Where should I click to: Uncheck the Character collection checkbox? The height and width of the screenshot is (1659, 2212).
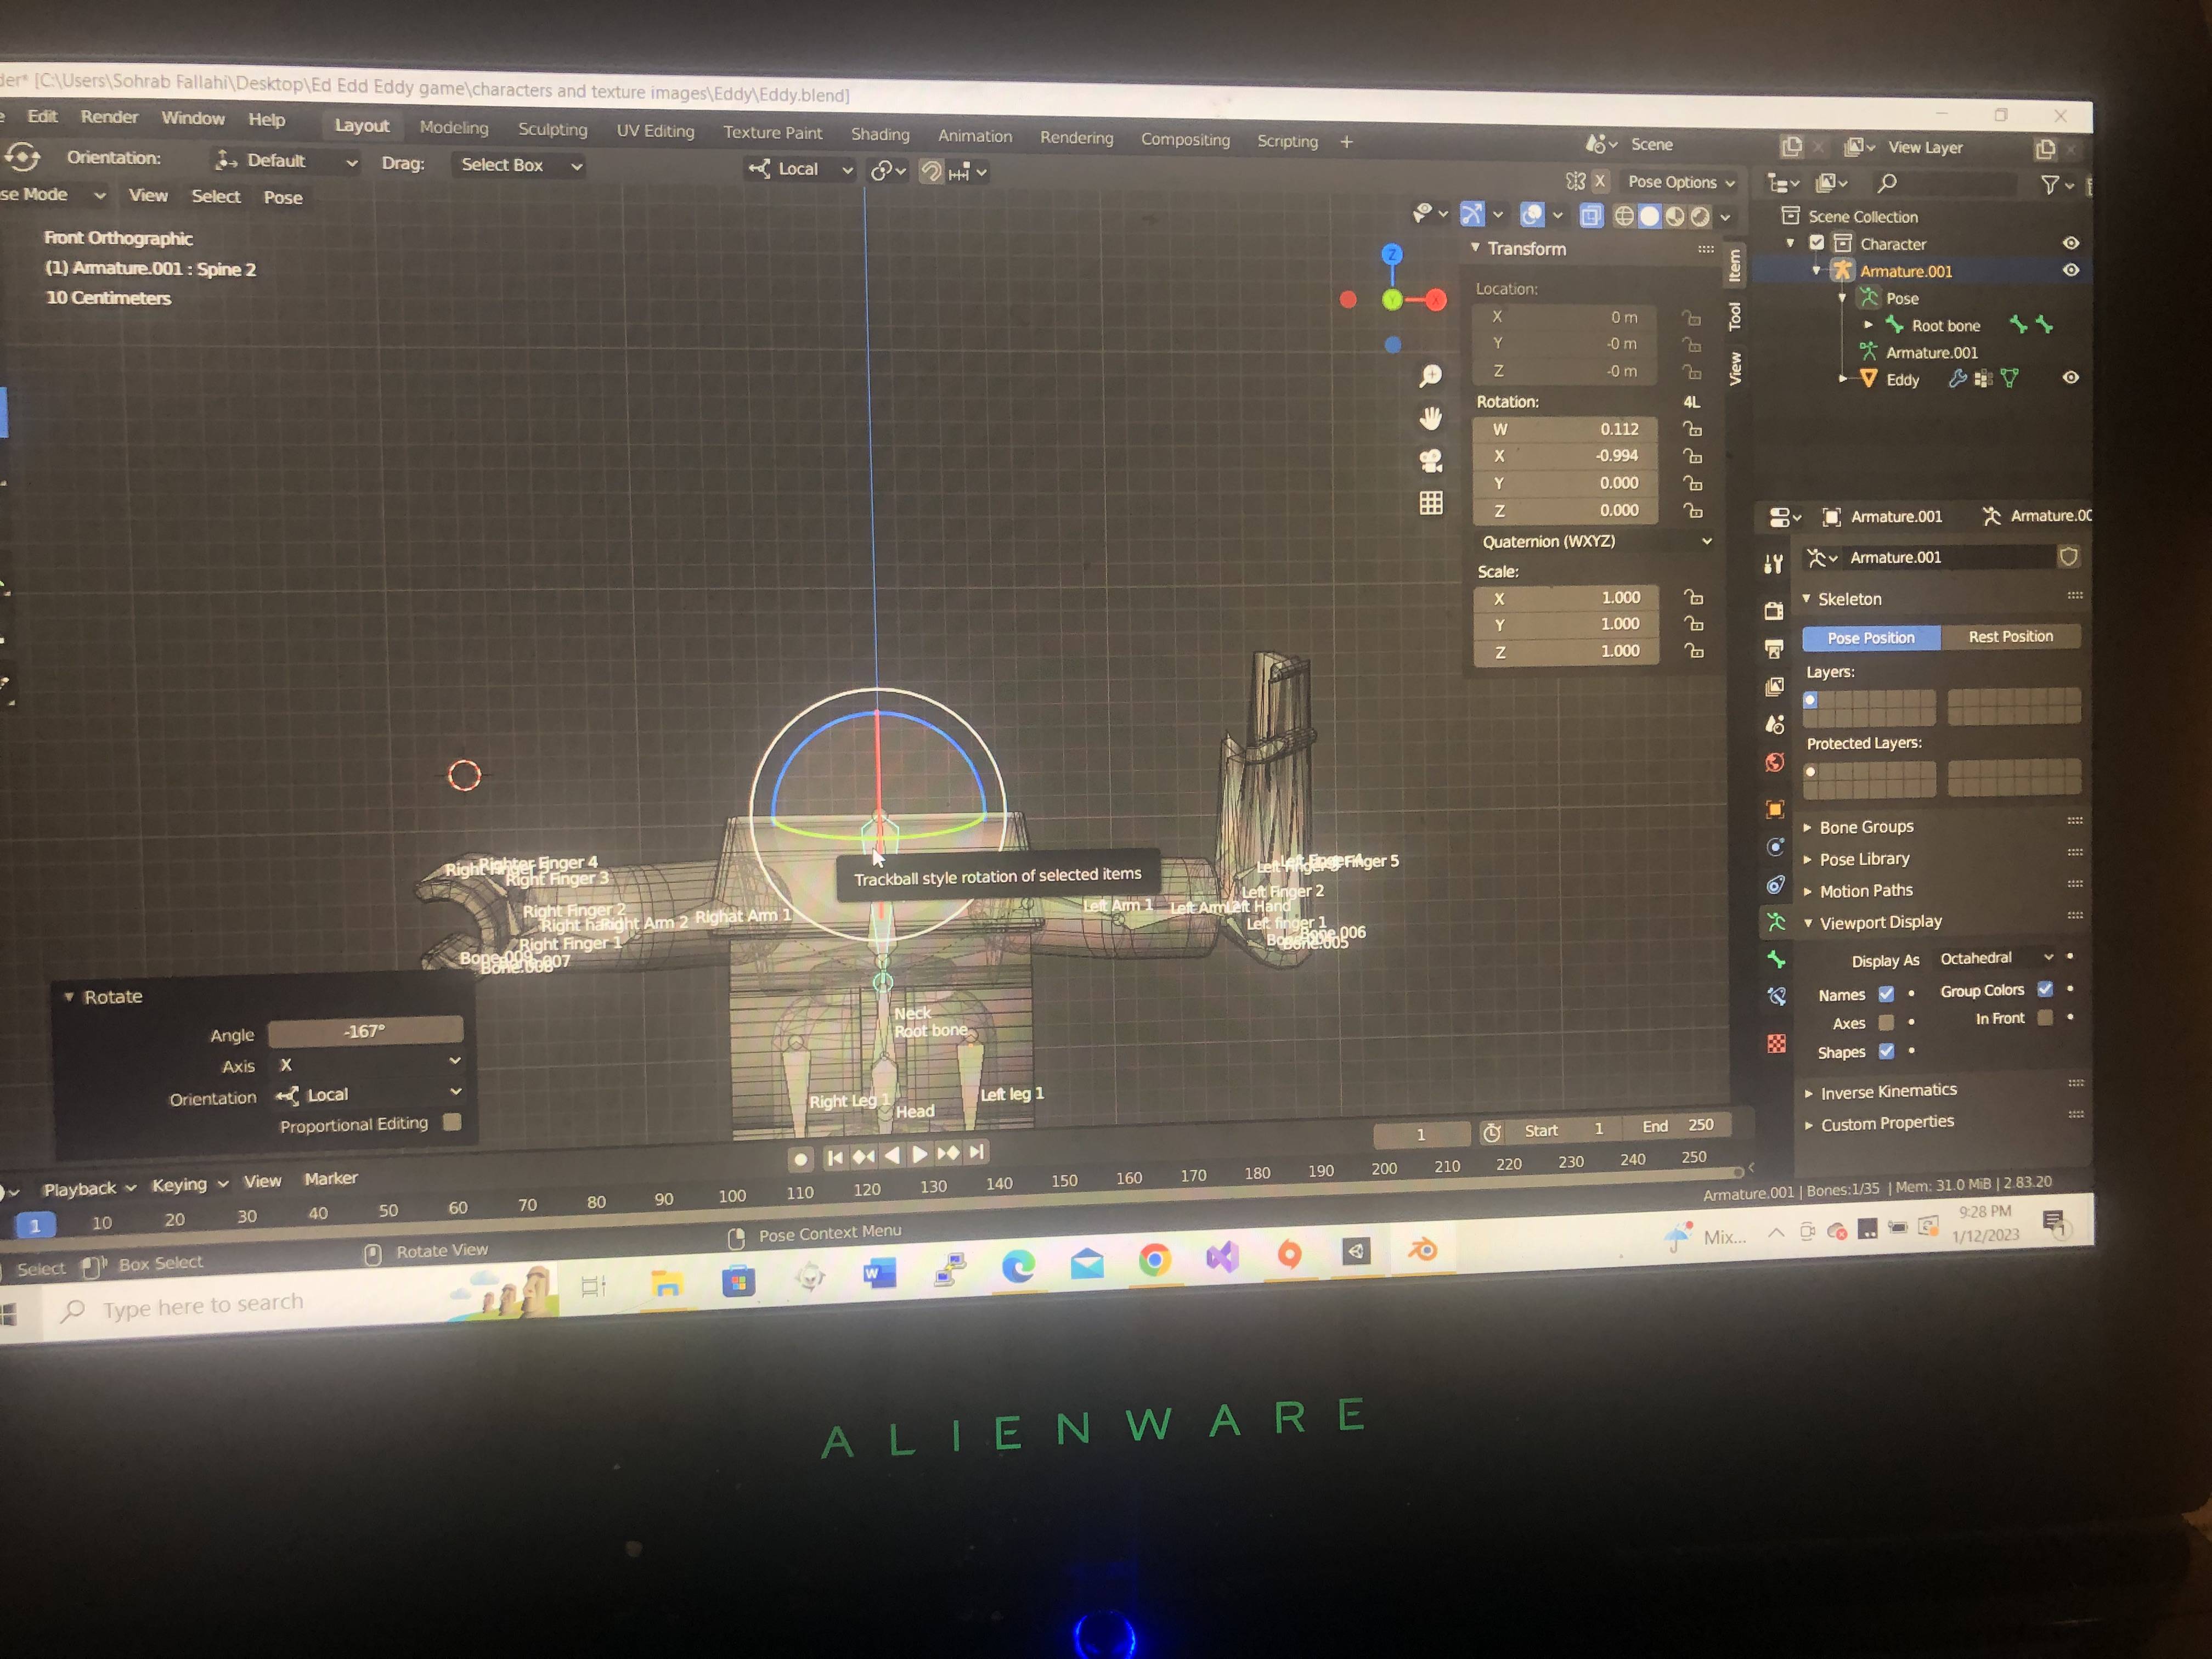point(1817,242)
